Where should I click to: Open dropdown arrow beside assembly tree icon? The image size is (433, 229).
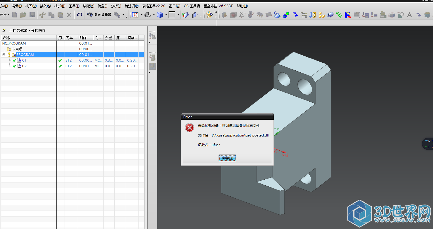coord(123,15)
